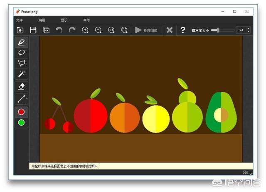
Task: Open an image file with load icon
Action: click(20, 30)
